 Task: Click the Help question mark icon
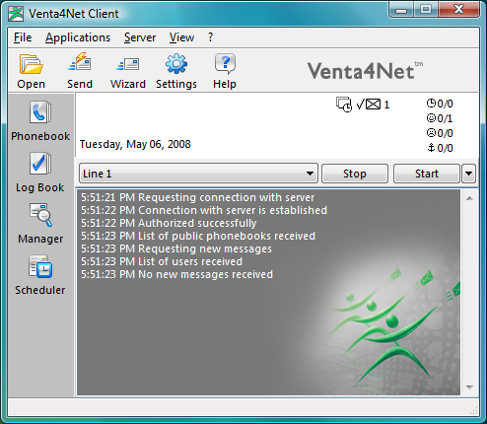225,64
